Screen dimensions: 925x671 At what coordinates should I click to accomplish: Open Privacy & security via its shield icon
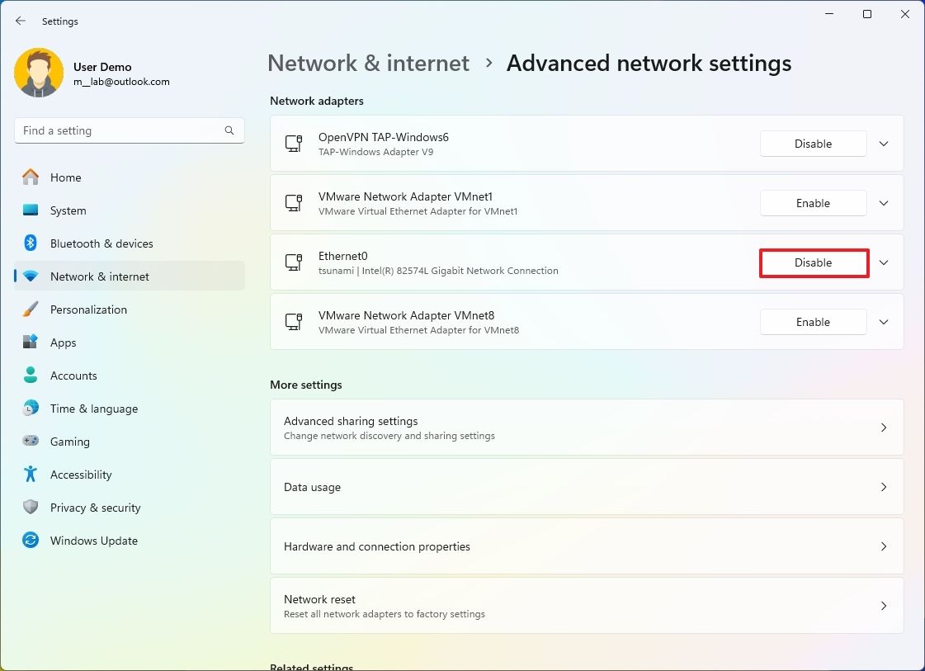point(31,508)
